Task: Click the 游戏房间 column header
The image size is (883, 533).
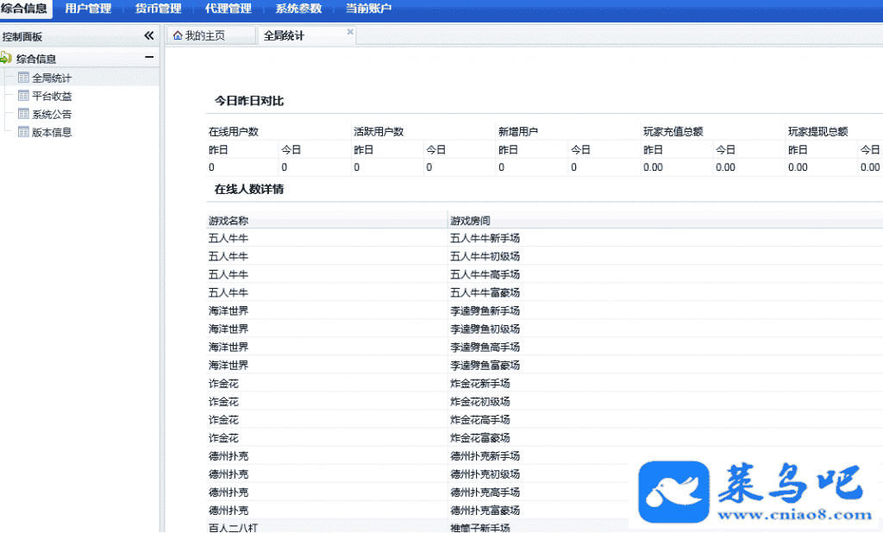Action: (x=470, y=221)
